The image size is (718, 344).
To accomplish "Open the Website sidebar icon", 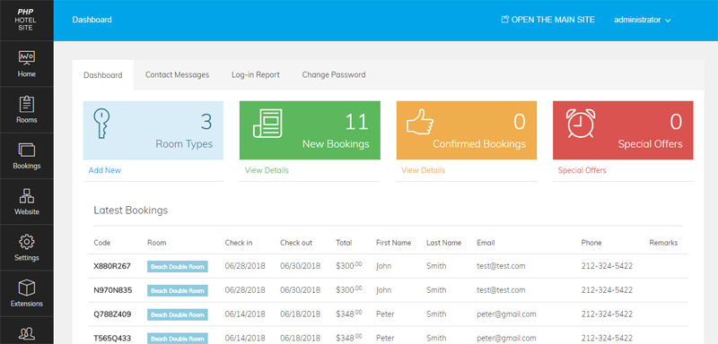I will point(27,196).
